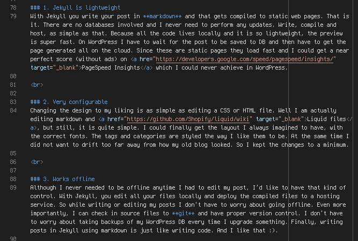Click the 'Liquid files' anchor text

pos(326,119)
